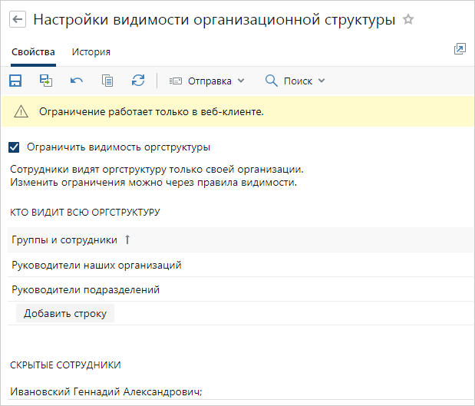This screenshot has height=406, width=475.
Task: Click the Copy icon in the toolbar
Action: pyautogui.click(x=107, y=81)
